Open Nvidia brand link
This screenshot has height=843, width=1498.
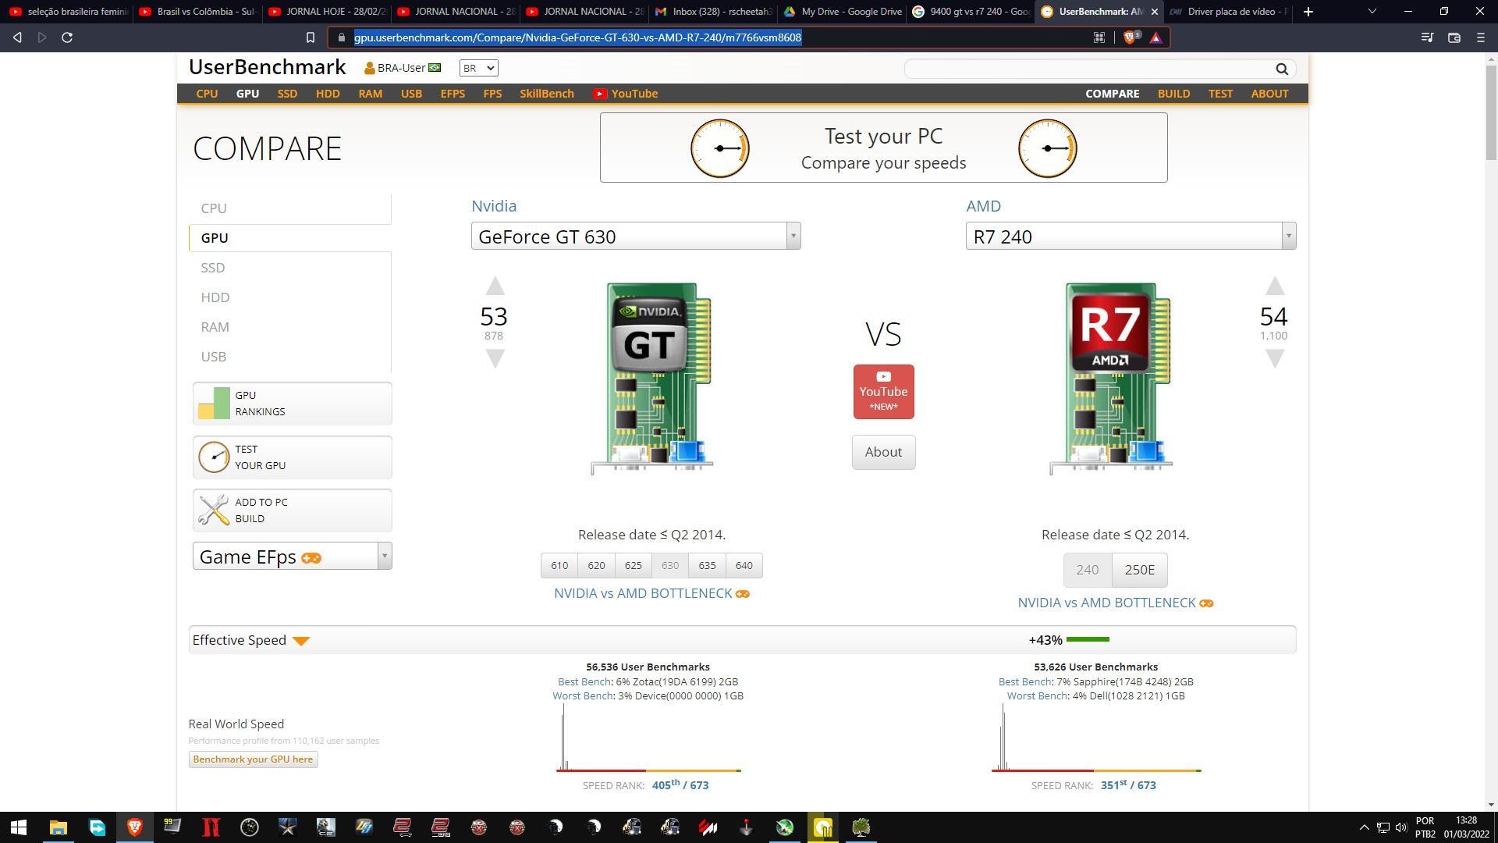click(493, 206)
